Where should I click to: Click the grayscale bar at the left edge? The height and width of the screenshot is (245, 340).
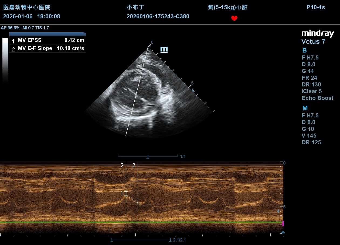coord(5,61)
